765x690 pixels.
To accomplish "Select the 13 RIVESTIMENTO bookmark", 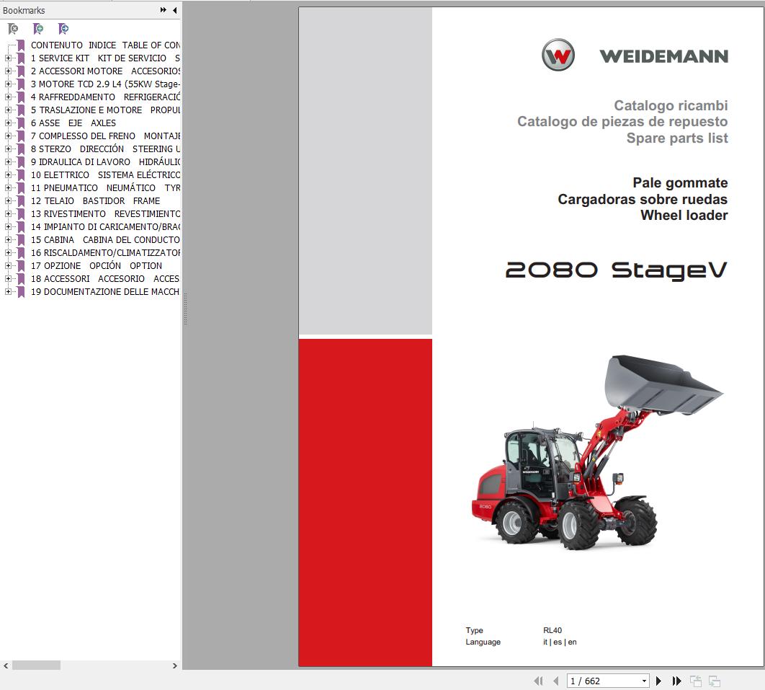I will pos(105,214).
